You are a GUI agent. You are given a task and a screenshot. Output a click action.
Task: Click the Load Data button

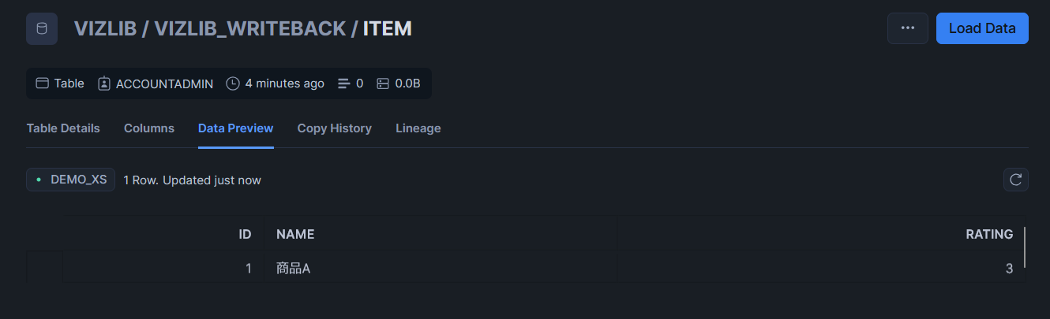point(982,28)
